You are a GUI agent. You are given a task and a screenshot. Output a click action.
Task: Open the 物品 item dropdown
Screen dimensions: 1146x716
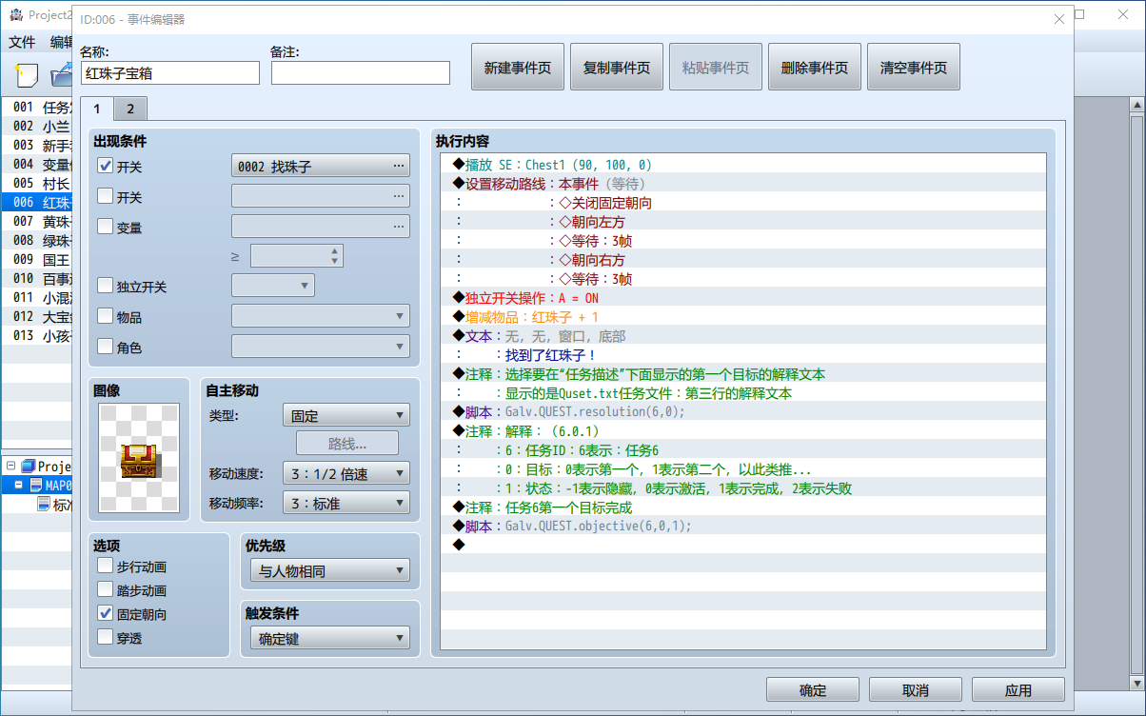click(x=321, y=316)
